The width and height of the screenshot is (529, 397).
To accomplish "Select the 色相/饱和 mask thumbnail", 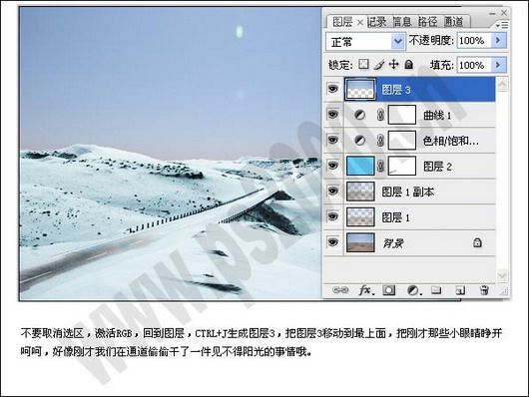I will tap(402, 141).
